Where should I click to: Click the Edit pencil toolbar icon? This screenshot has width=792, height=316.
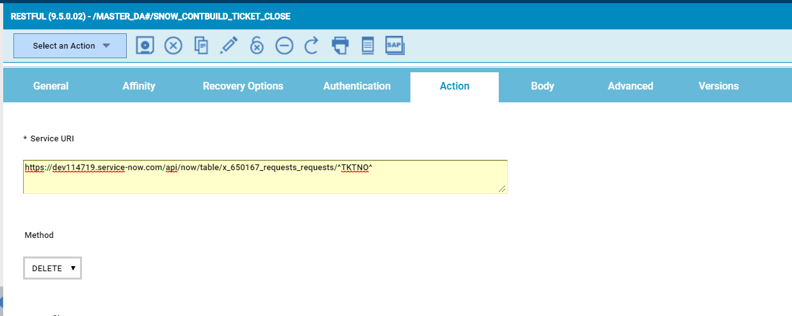pos(229,46)
